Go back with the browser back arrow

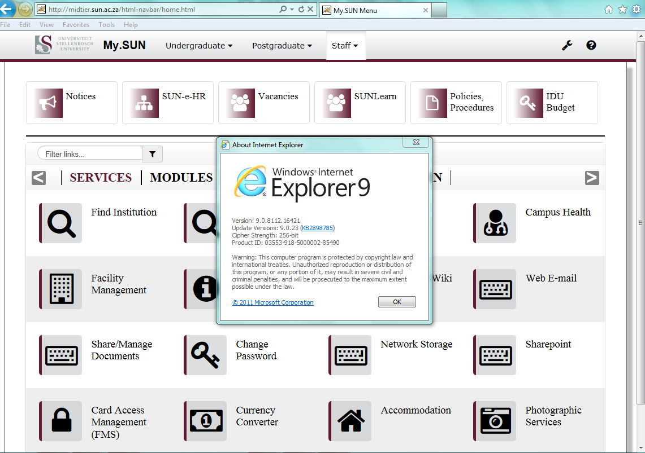coord(7,8)
